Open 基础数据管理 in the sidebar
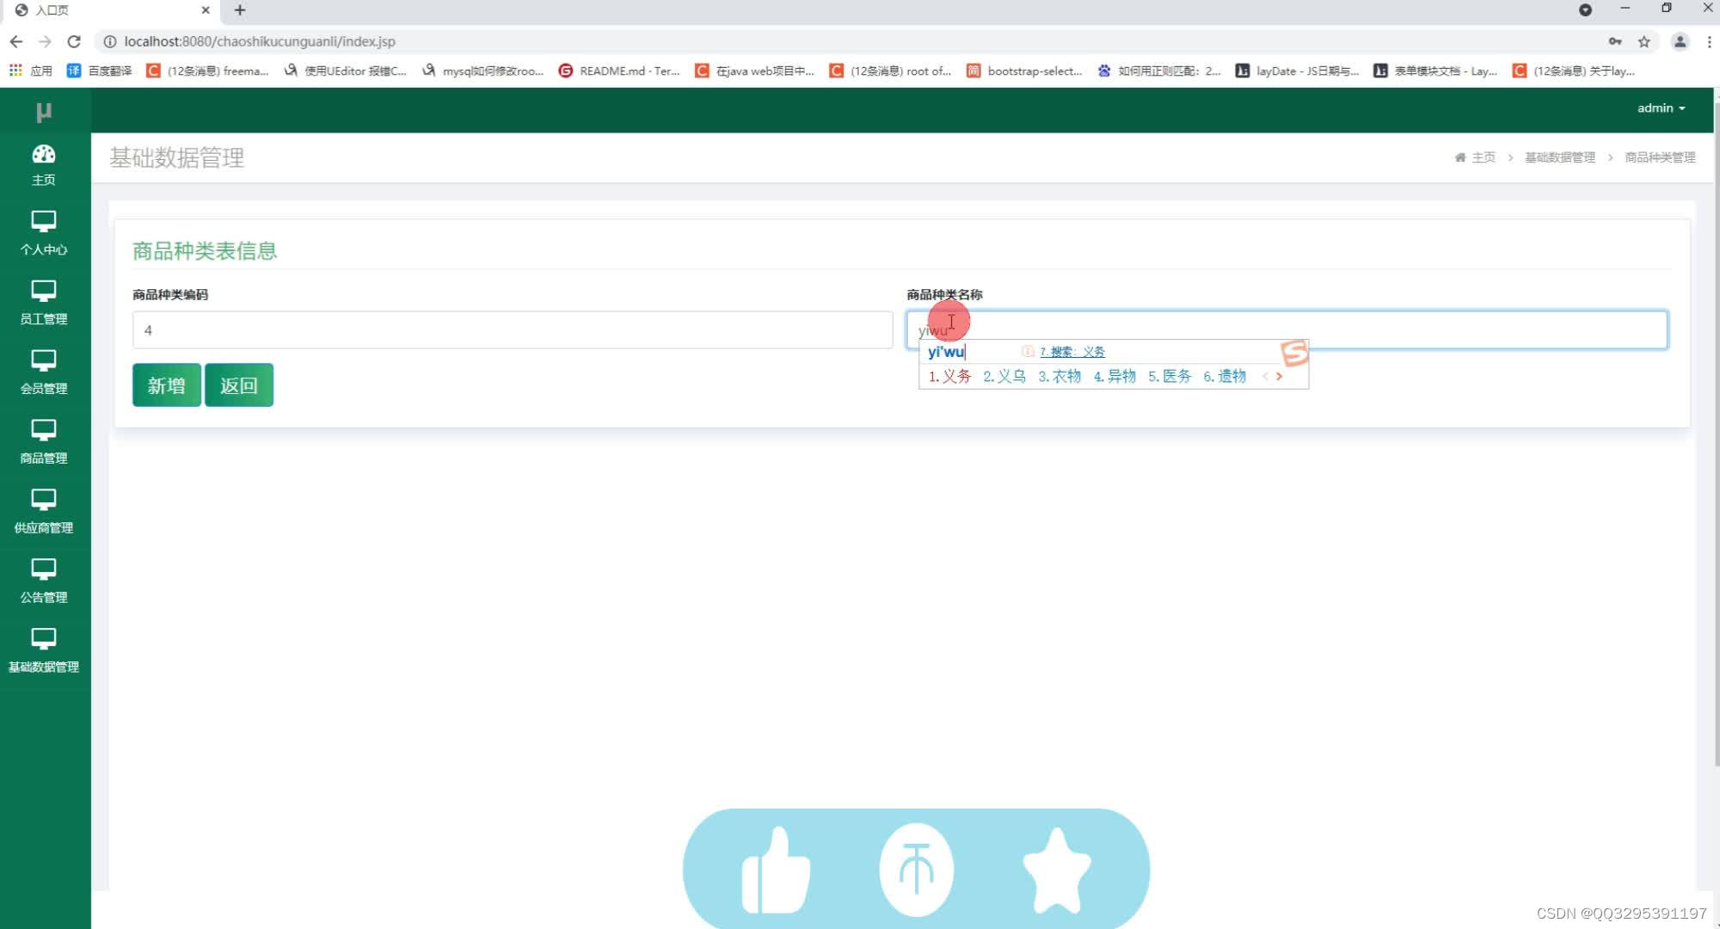The width and height of the screenshot is (1720, 929). pyautogui.click(x=44, y=651)
